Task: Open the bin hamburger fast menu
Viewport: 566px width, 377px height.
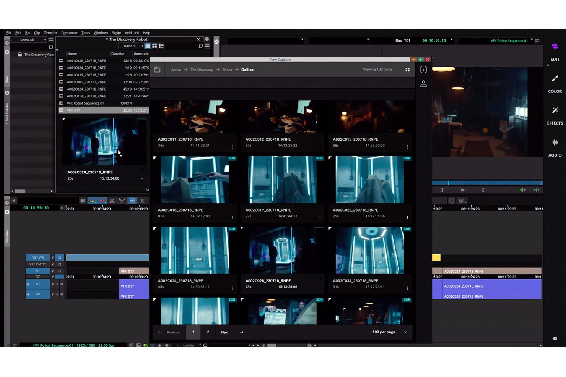Action: [207, 46]
